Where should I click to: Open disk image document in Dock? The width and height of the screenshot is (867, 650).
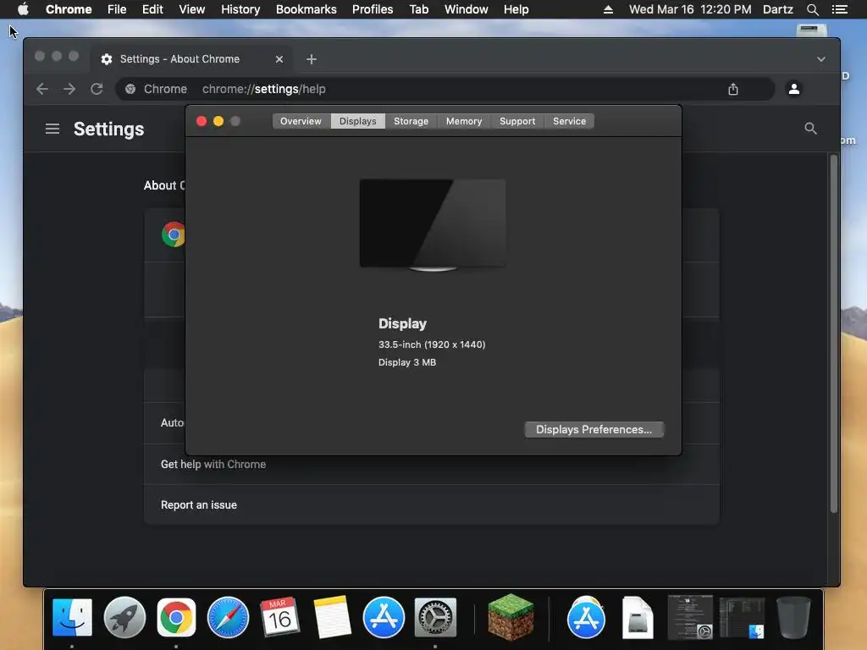coord(638,617)
